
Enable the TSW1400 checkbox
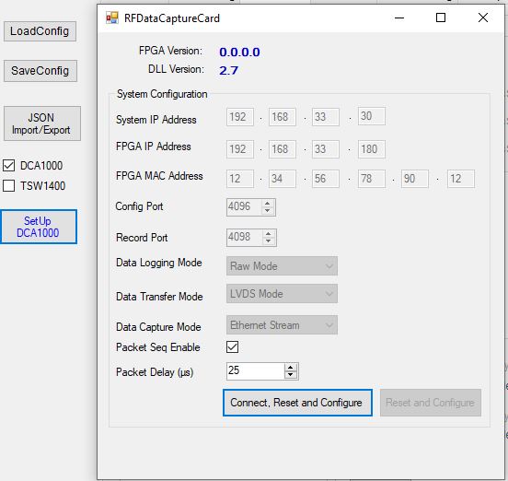click(9, 186)
